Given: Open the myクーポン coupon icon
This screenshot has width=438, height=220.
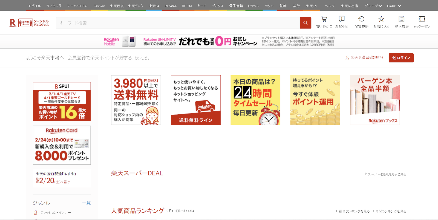Looking at the screenshot, I should [x=422, y=19].
